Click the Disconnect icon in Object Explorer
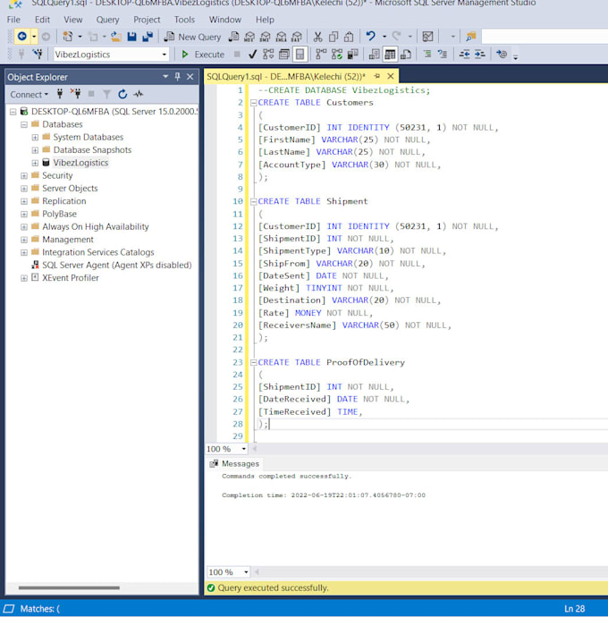The image size is (608, 617). [76, 94]
